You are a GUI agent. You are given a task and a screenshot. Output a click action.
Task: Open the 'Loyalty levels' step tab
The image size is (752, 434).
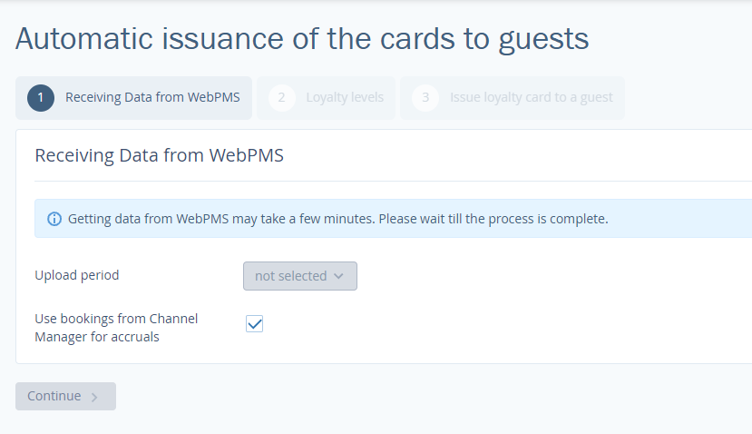[345, 98]
